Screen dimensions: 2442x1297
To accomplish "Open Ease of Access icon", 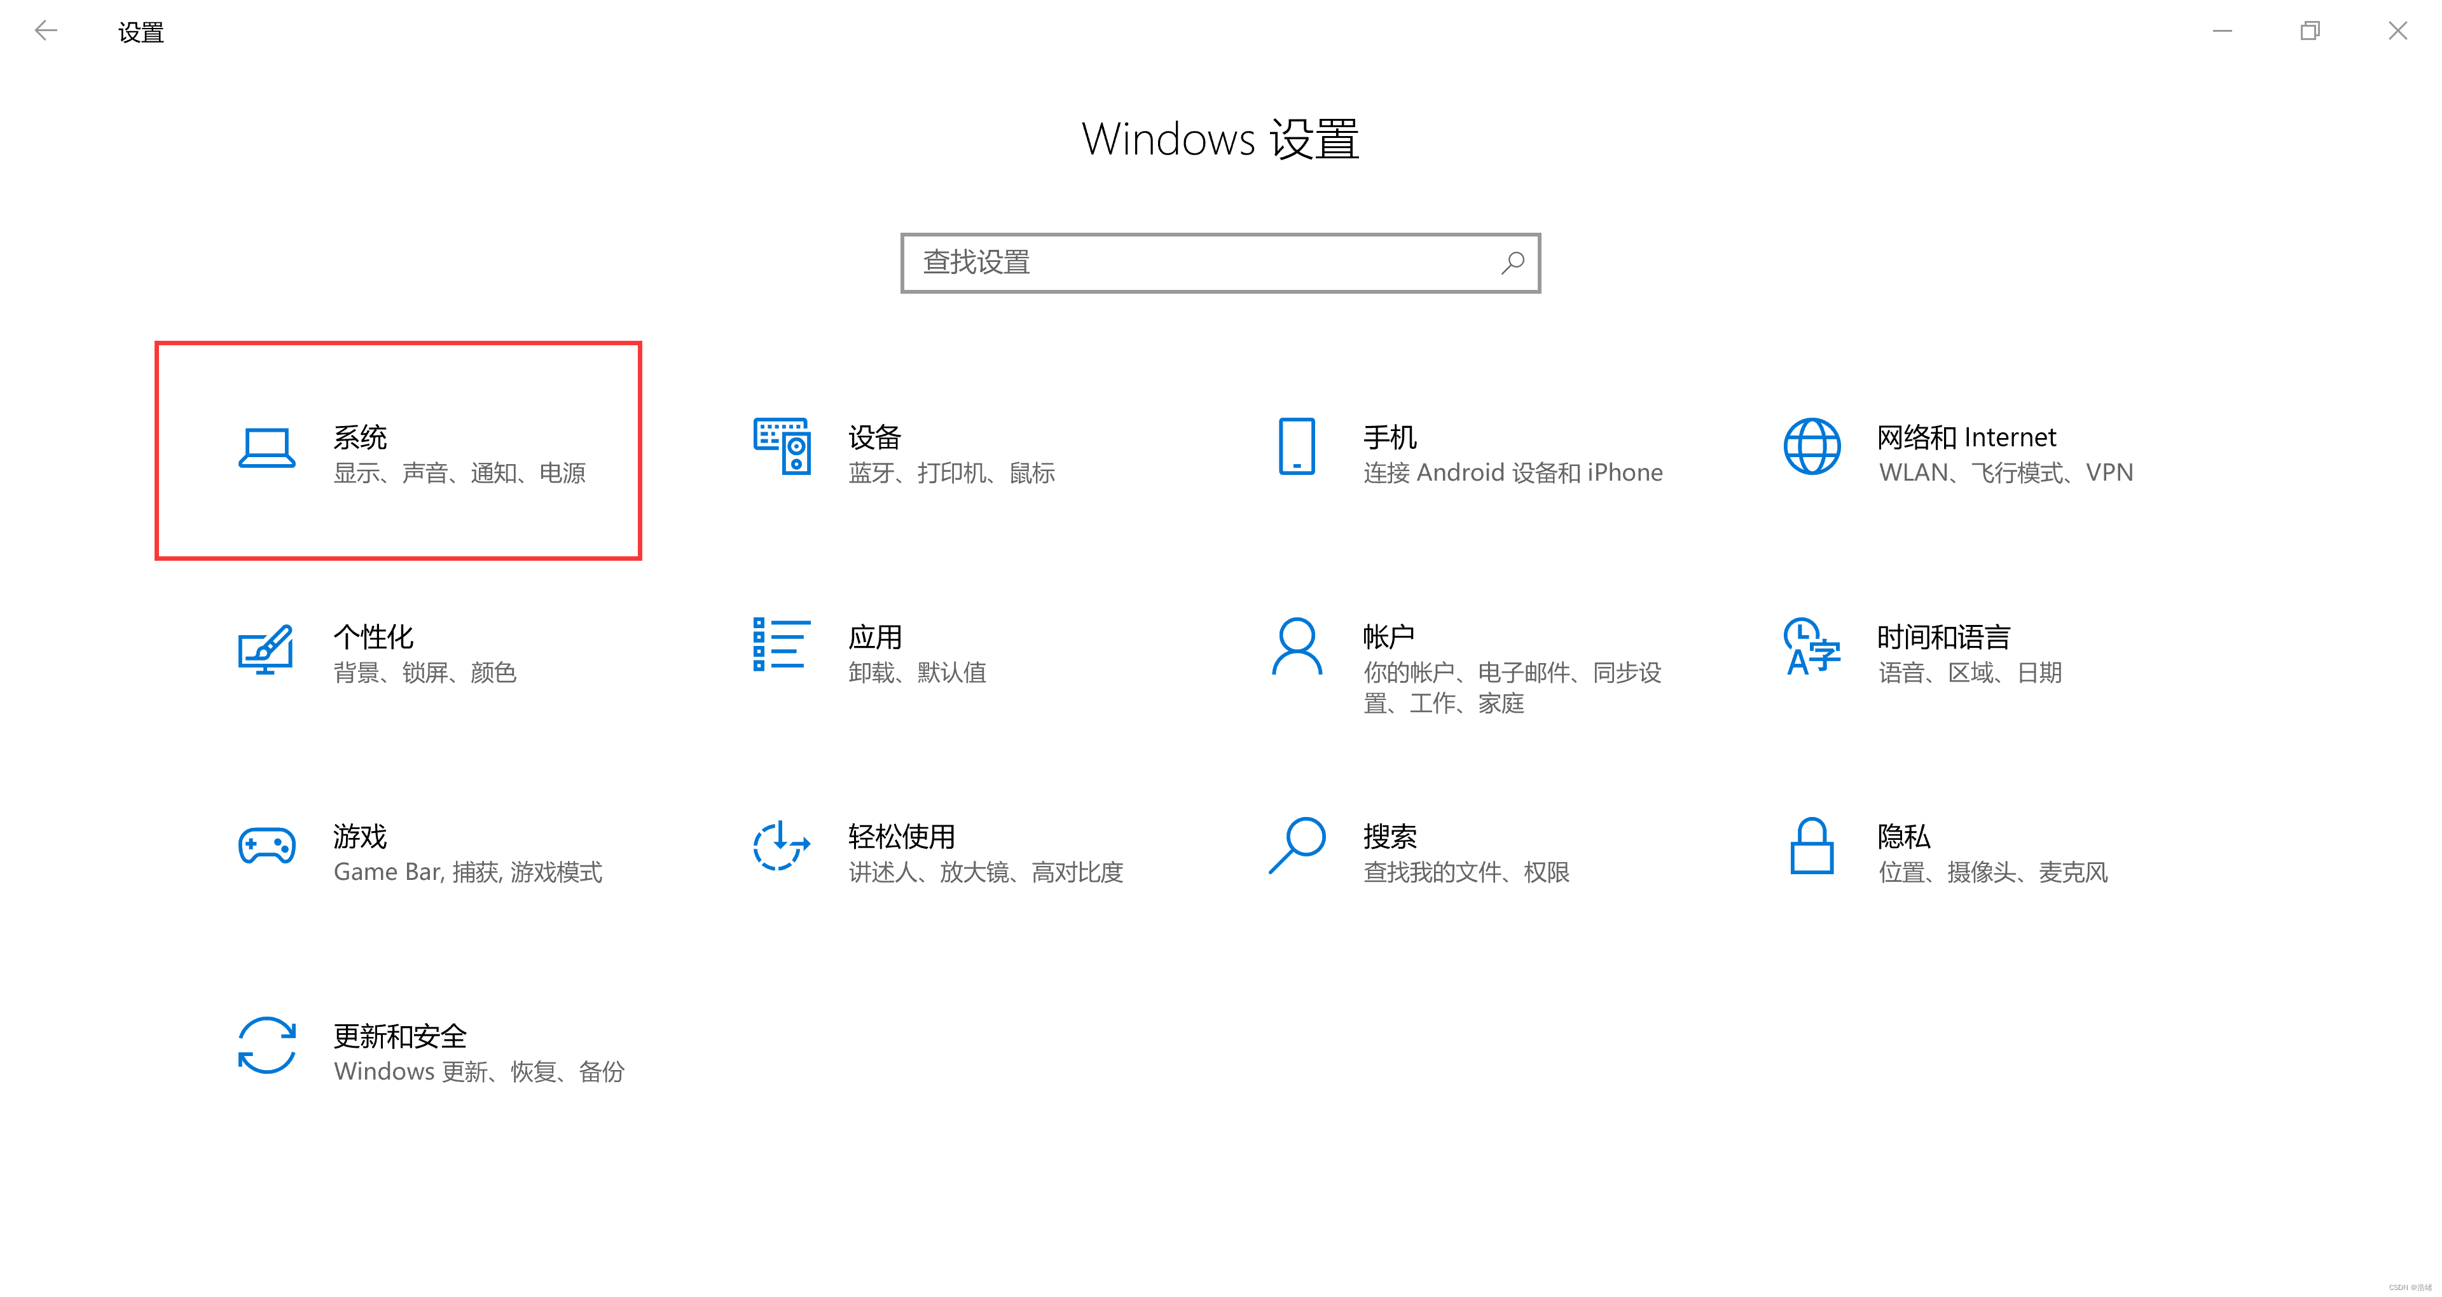I will point(781,846).
